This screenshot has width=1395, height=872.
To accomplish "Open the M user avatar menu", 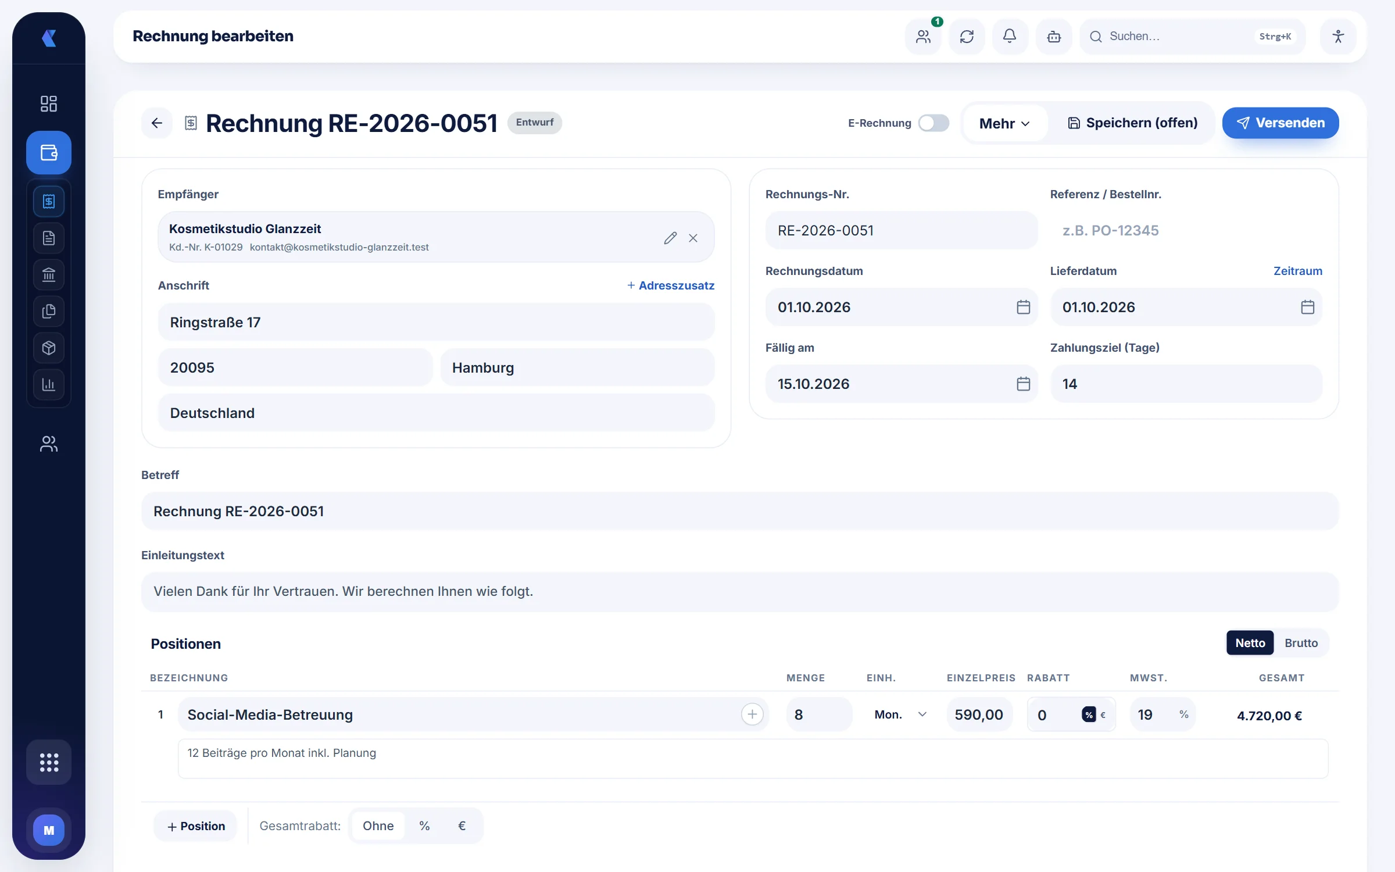I will pyautogui.click(x=49, y=830).
